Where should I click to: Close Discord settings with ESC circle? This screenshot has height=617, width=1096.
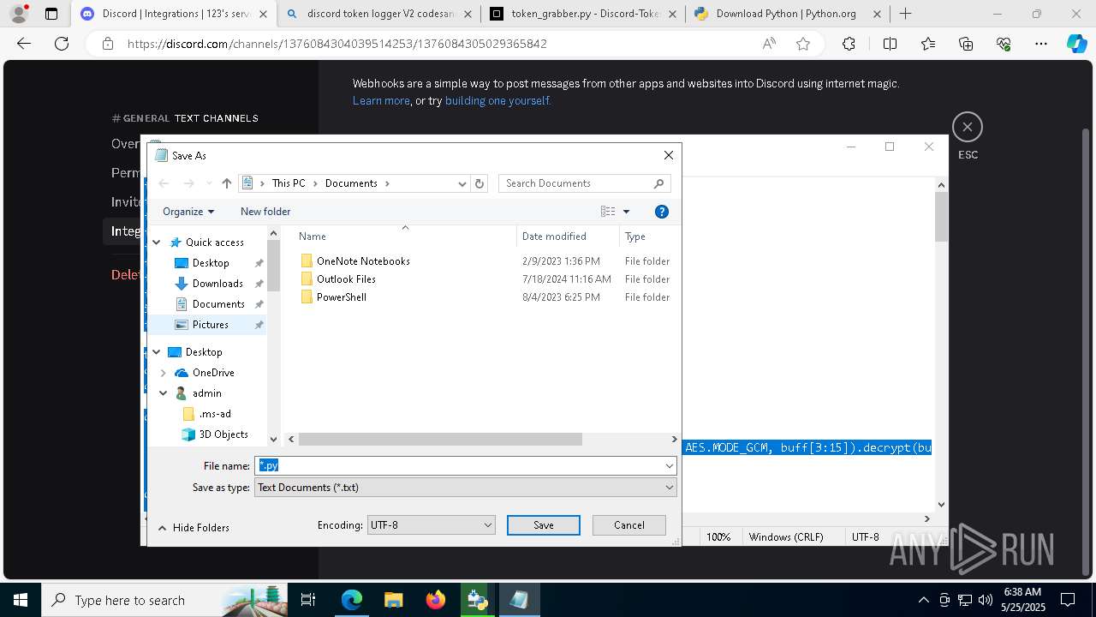click(967, 127)
